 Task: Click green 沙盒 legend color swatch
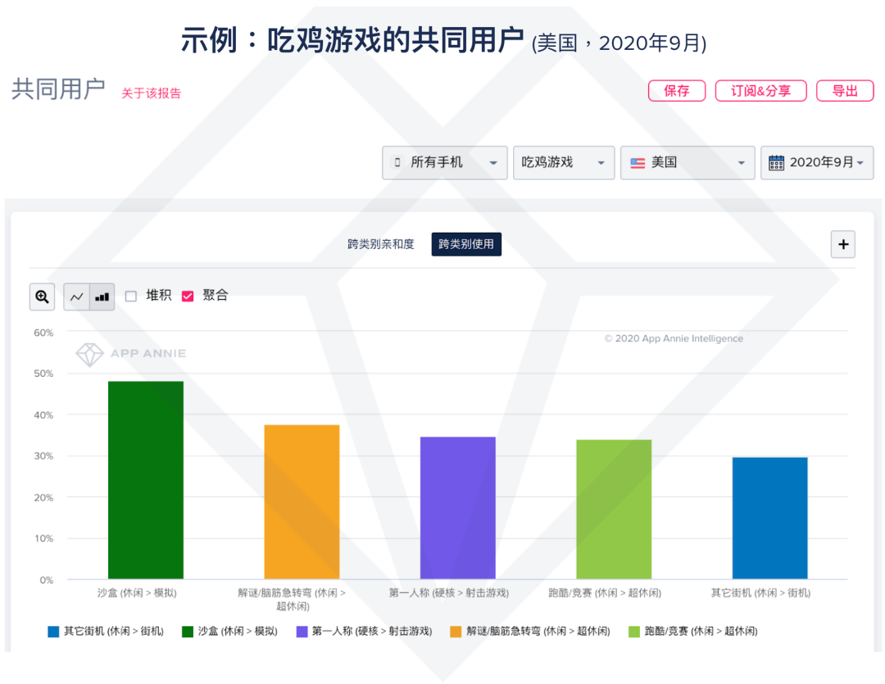(188, 632)
